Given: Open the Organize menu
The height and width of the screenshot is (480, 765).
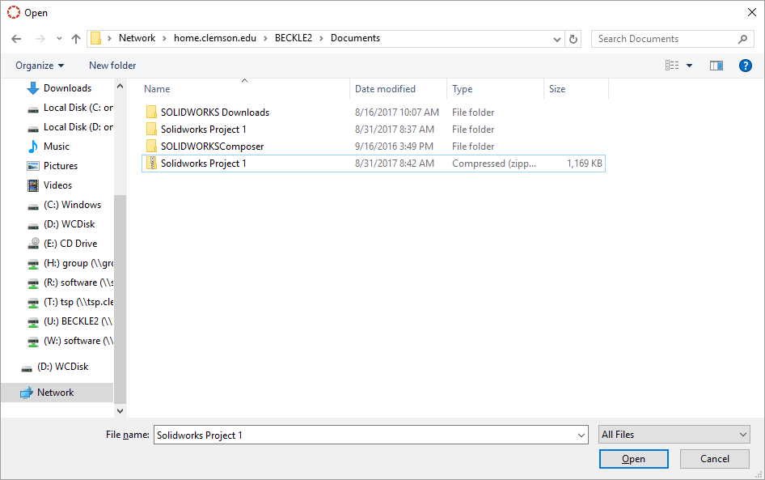Looking at the screenshot, I should click(x=40, y=66).
